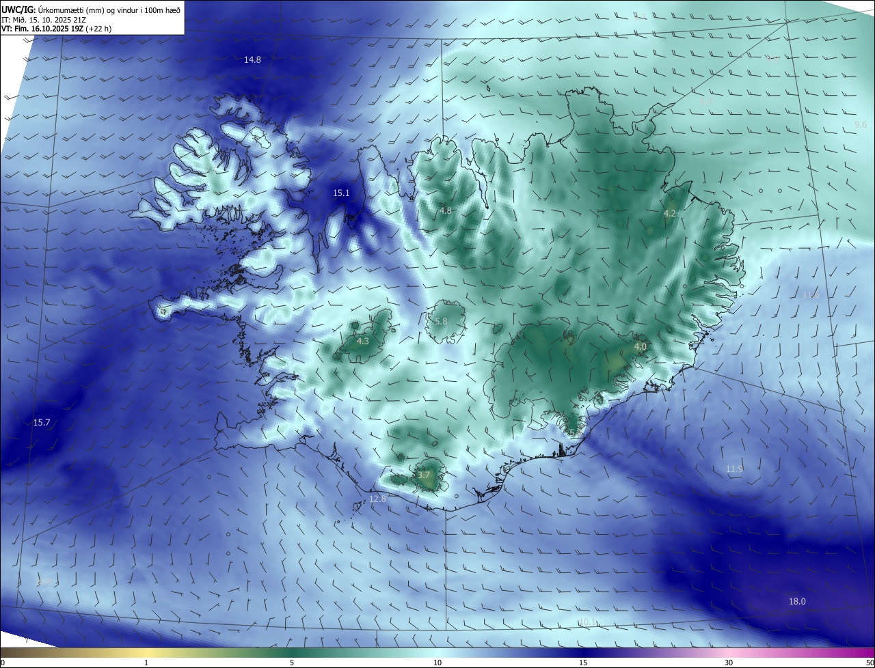Click the 11.9 value label

(x=734, y=469)
